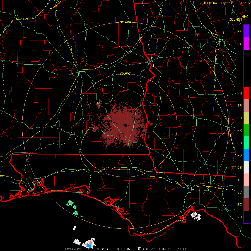Click the 09:01 timestamp in the caption
This screenshot has height=251, width=251.
pyautogui.click(x=182, y=249)
